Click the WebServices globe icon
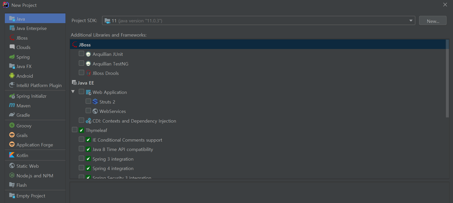Image resolution: width=453 pixels, height=203 pixels. pyautogui.click(x=95, y=111)
